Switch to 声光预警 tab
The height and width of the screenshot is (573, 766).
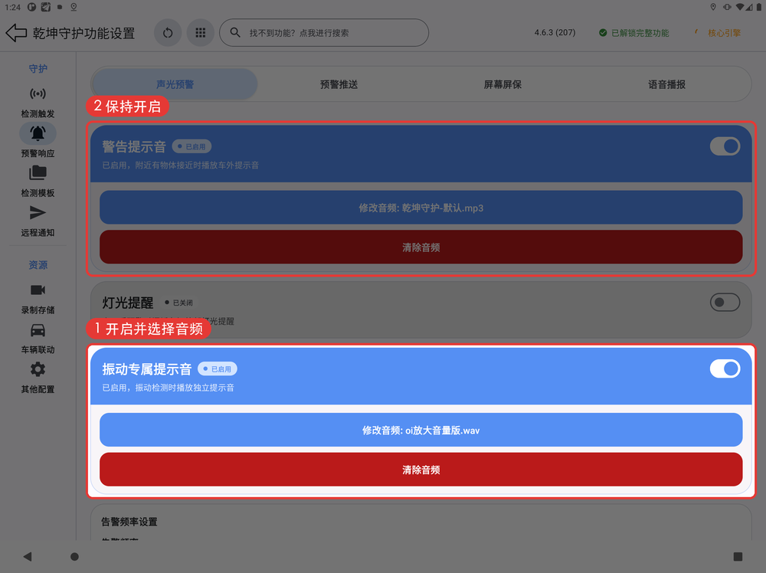click(x=175, y=84)
